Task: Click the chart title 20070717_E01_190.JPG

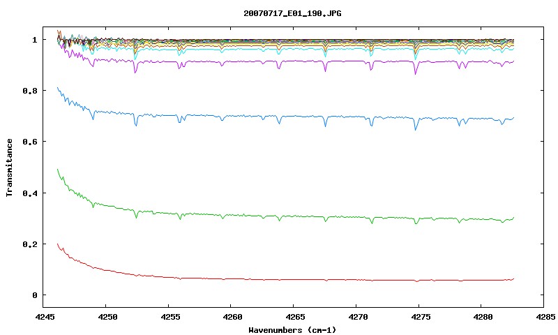Action: click(x=292, y=13)
